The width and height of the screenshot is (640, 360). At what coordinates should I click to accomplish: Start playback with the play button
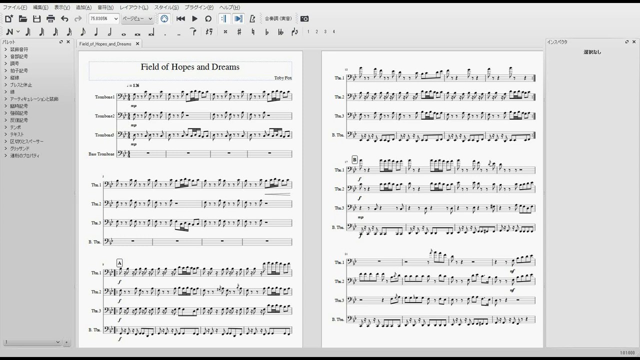point(194,19)
